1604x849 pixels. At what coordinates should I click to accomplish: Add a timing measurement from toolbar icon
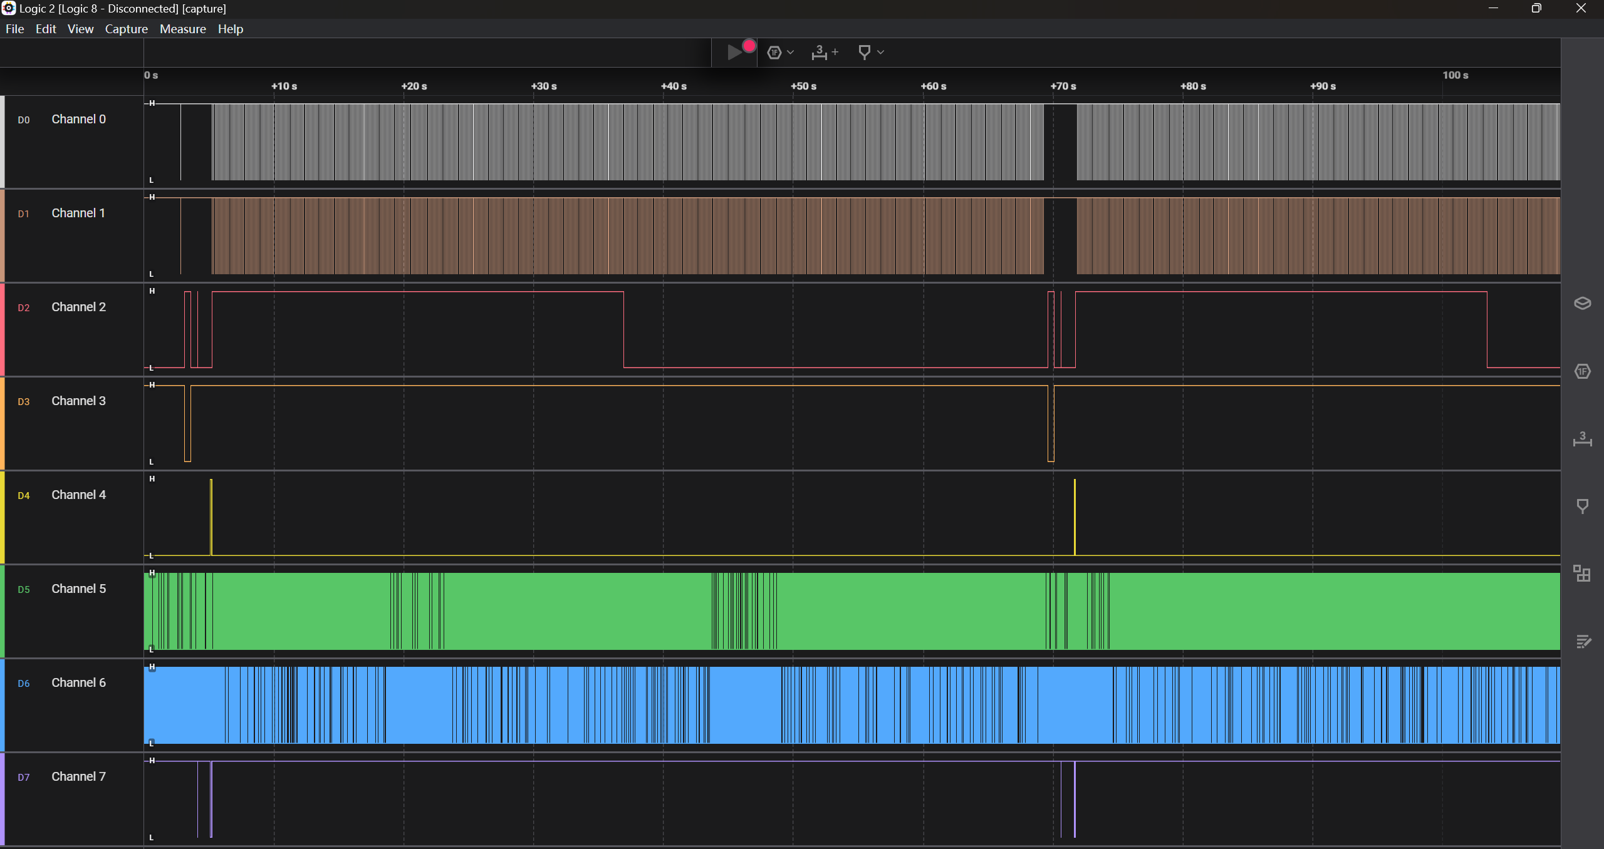(824, 53)
